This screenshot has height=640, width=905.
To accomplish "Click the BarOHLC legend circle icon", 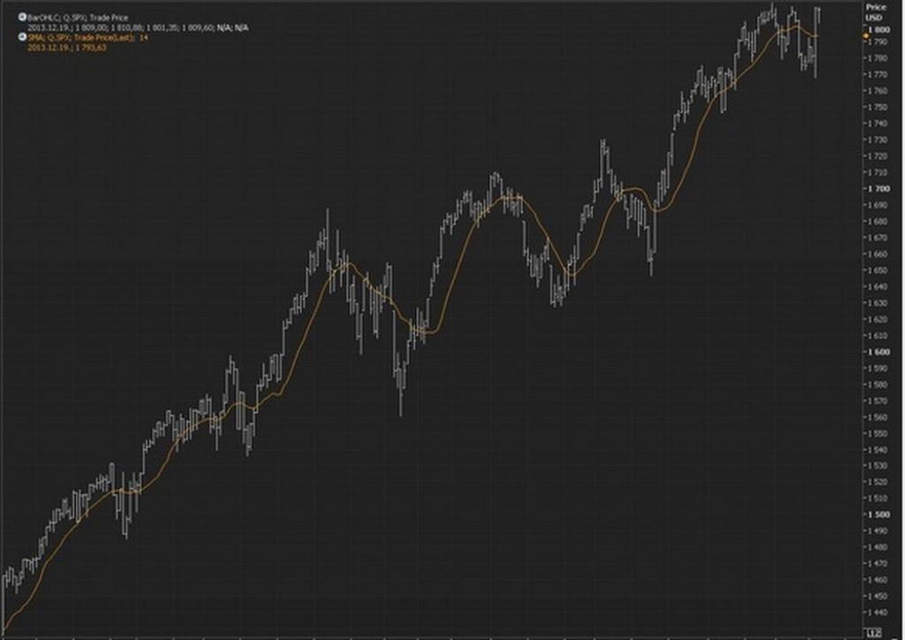I will [x=23, y=17].
